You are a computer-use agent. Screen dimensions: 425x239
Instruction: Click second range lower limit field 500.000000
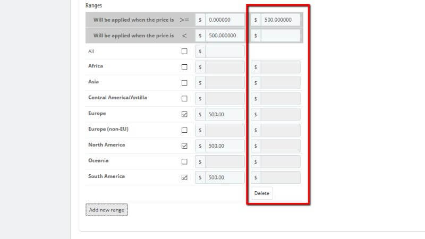(x=225, y=36)
